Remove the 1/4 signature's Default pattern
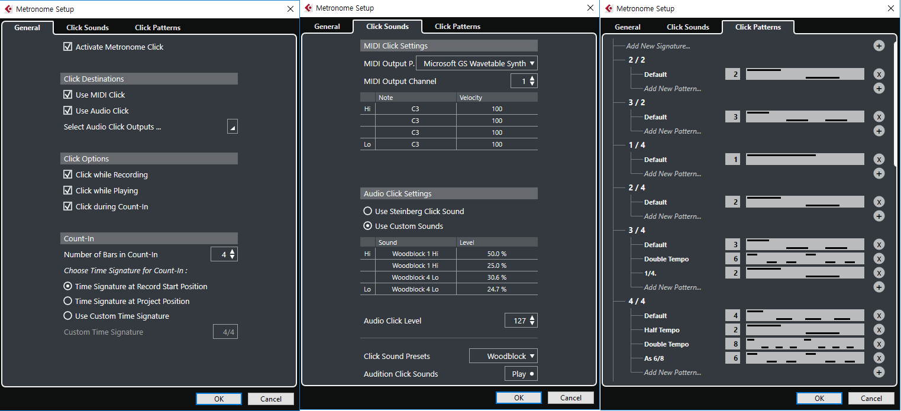 coord(879,160)
